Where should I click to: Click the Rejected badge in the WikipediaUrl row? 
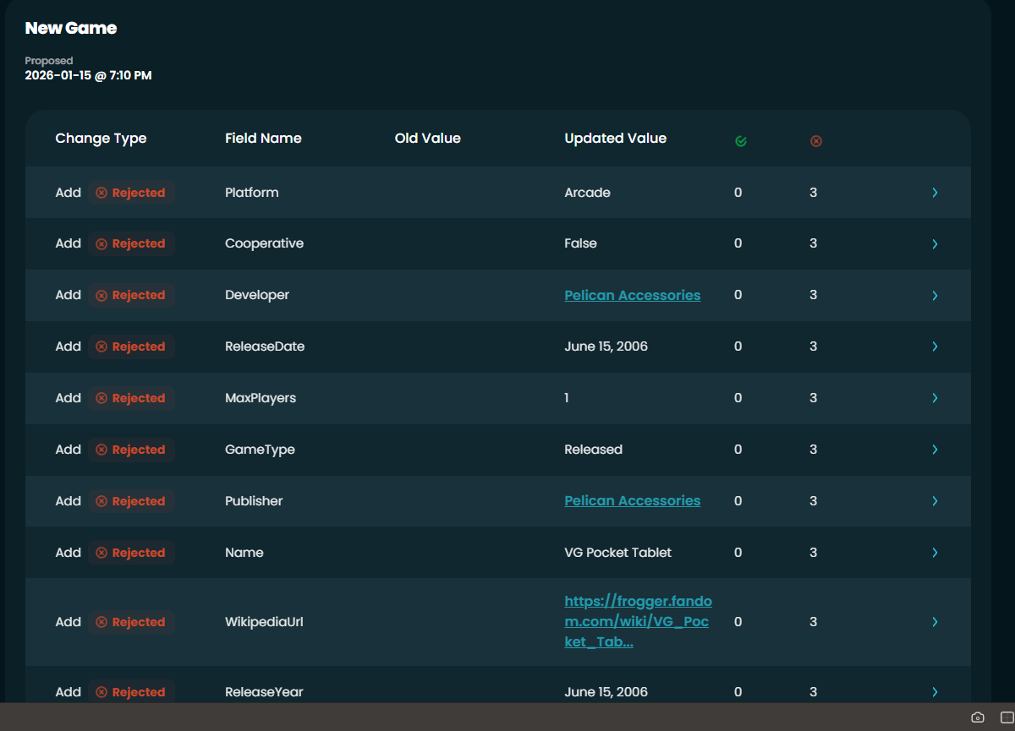click(x=131, y=622)
